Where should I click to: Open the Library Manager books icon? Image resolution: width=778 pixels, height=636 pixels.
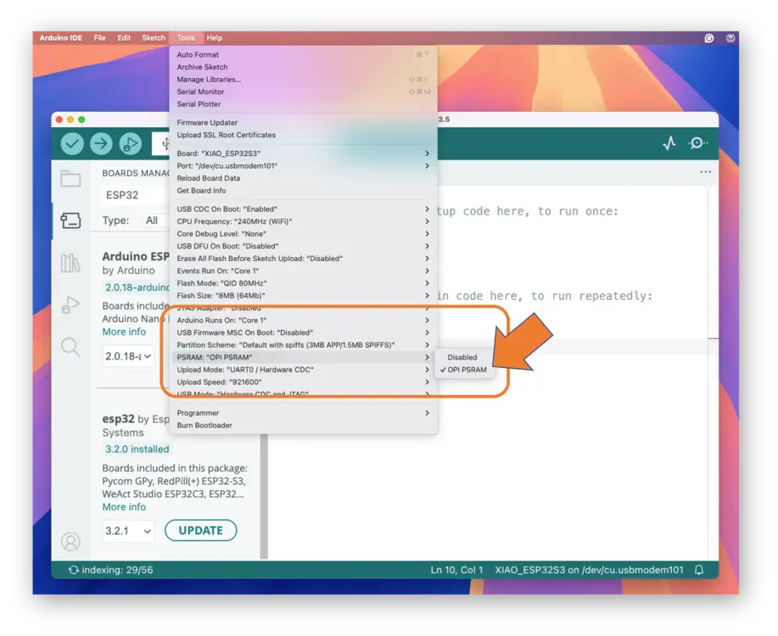coord(70,263)
